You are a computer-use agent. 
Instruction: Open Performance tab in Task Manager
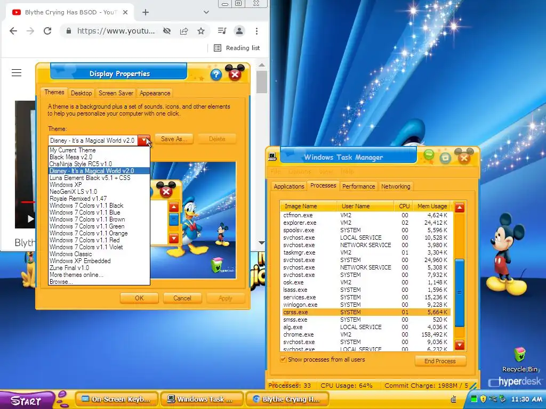(x=358, y=186)
